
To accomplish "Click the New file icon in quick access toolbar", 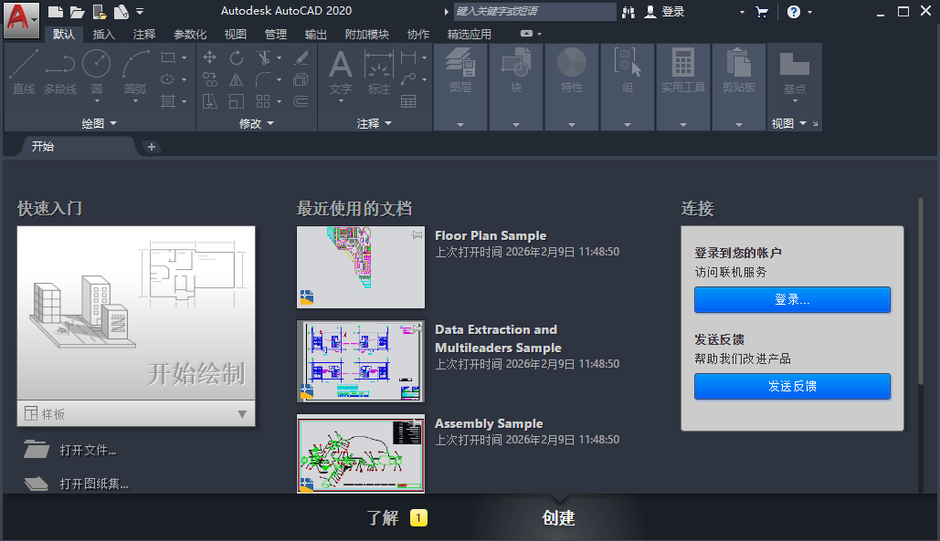I will 56,12.
